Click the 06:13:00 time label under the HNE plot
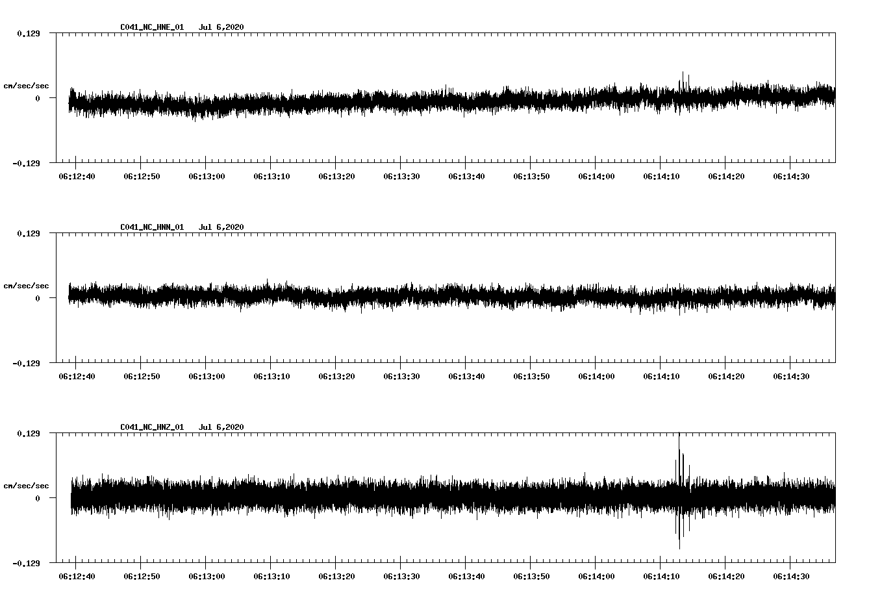 point(207,176)
